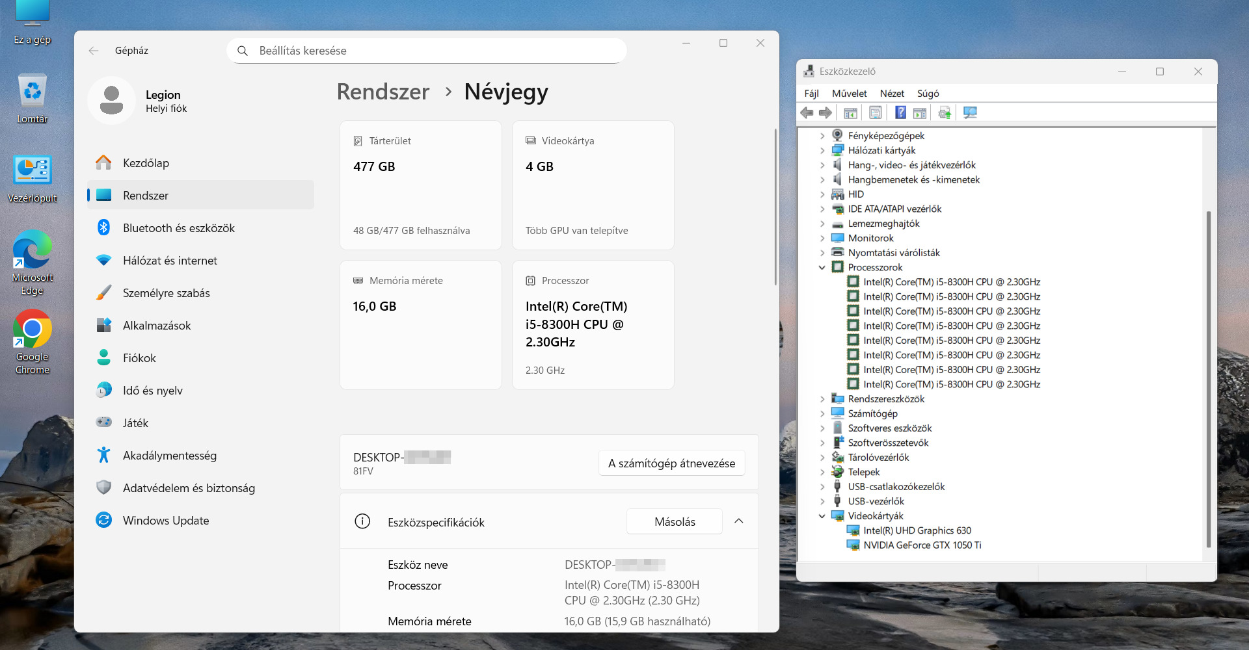Open the Tárterület 477 GB card

click(421, 185)
